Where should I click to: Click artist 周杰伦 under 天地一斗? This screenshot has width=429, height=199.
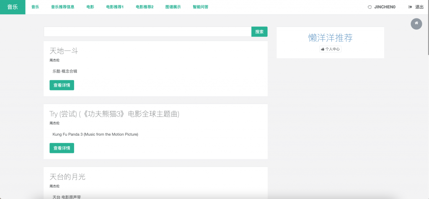coord(54,60)
